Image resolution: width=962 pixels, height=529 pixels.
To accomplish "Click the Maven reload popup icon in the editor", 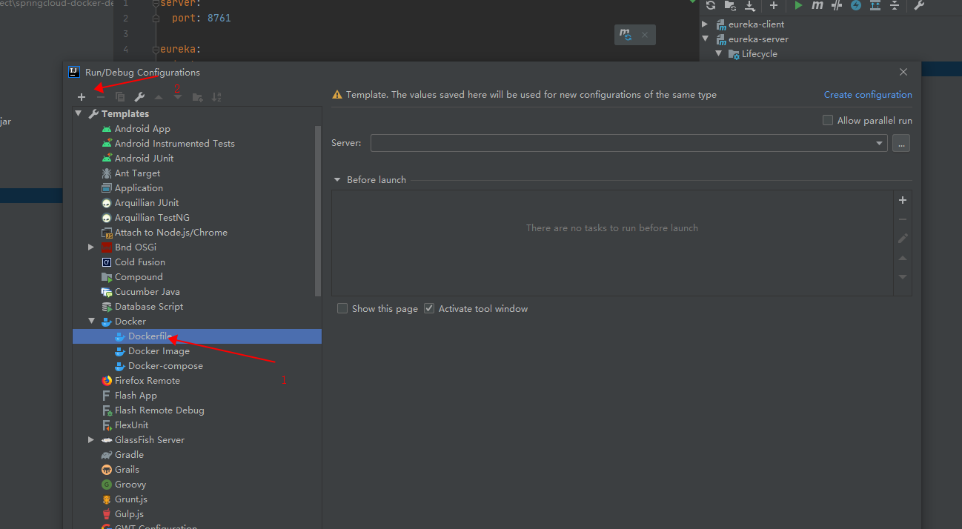I will pyautogui.click(x=626, y=35).
